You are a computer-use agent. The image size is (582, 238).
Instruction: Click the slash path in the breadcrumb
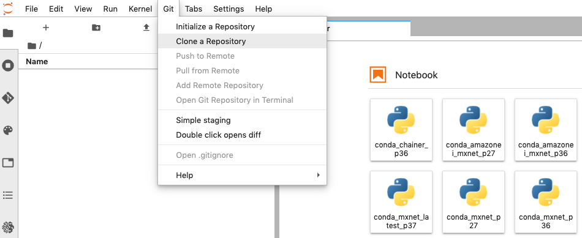point(40,46)
